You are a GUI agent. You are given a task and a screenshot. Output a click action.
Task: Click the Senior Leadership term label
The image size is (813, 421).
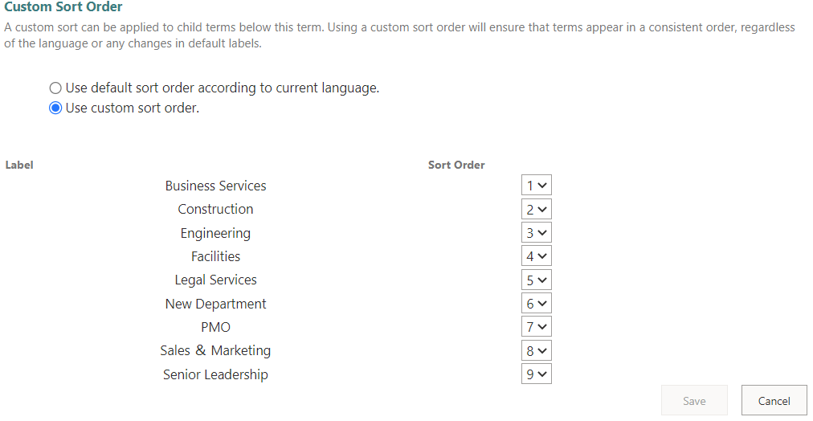pos(215,374)
